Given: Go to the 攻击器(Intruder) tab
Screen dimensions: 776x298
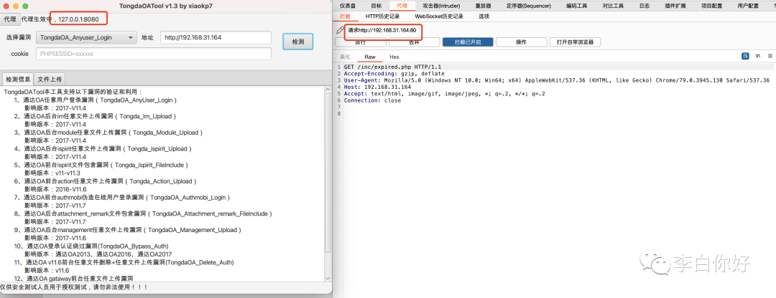Looking at the screenshot, I should tap(441, 6).
